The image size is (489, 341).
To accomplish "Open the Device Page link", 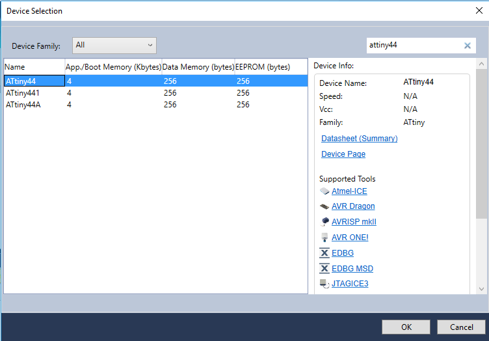I will click(x=343, y=154).
